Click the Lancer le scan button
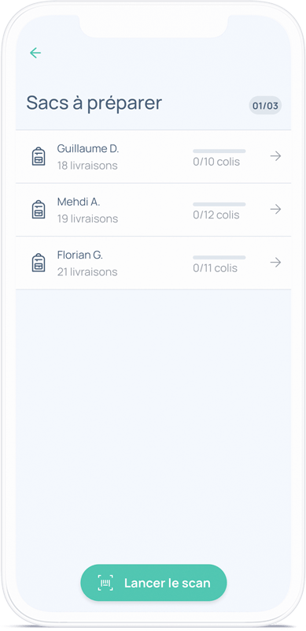The height and width of the screenshot is (631, 306). pyautogui.click(x=154, y=583)
